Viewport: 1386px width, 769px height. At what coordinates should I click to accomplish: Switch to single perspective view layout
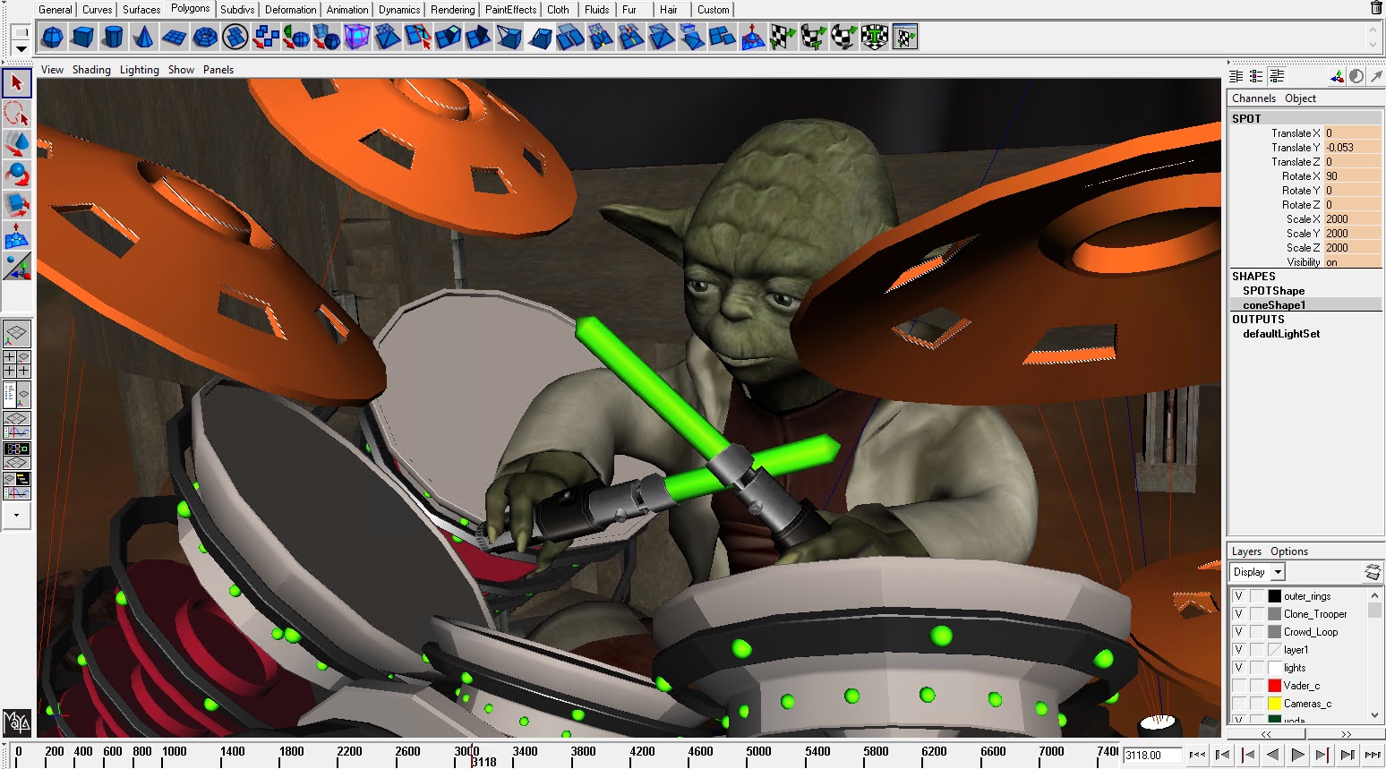click(17, 334)
